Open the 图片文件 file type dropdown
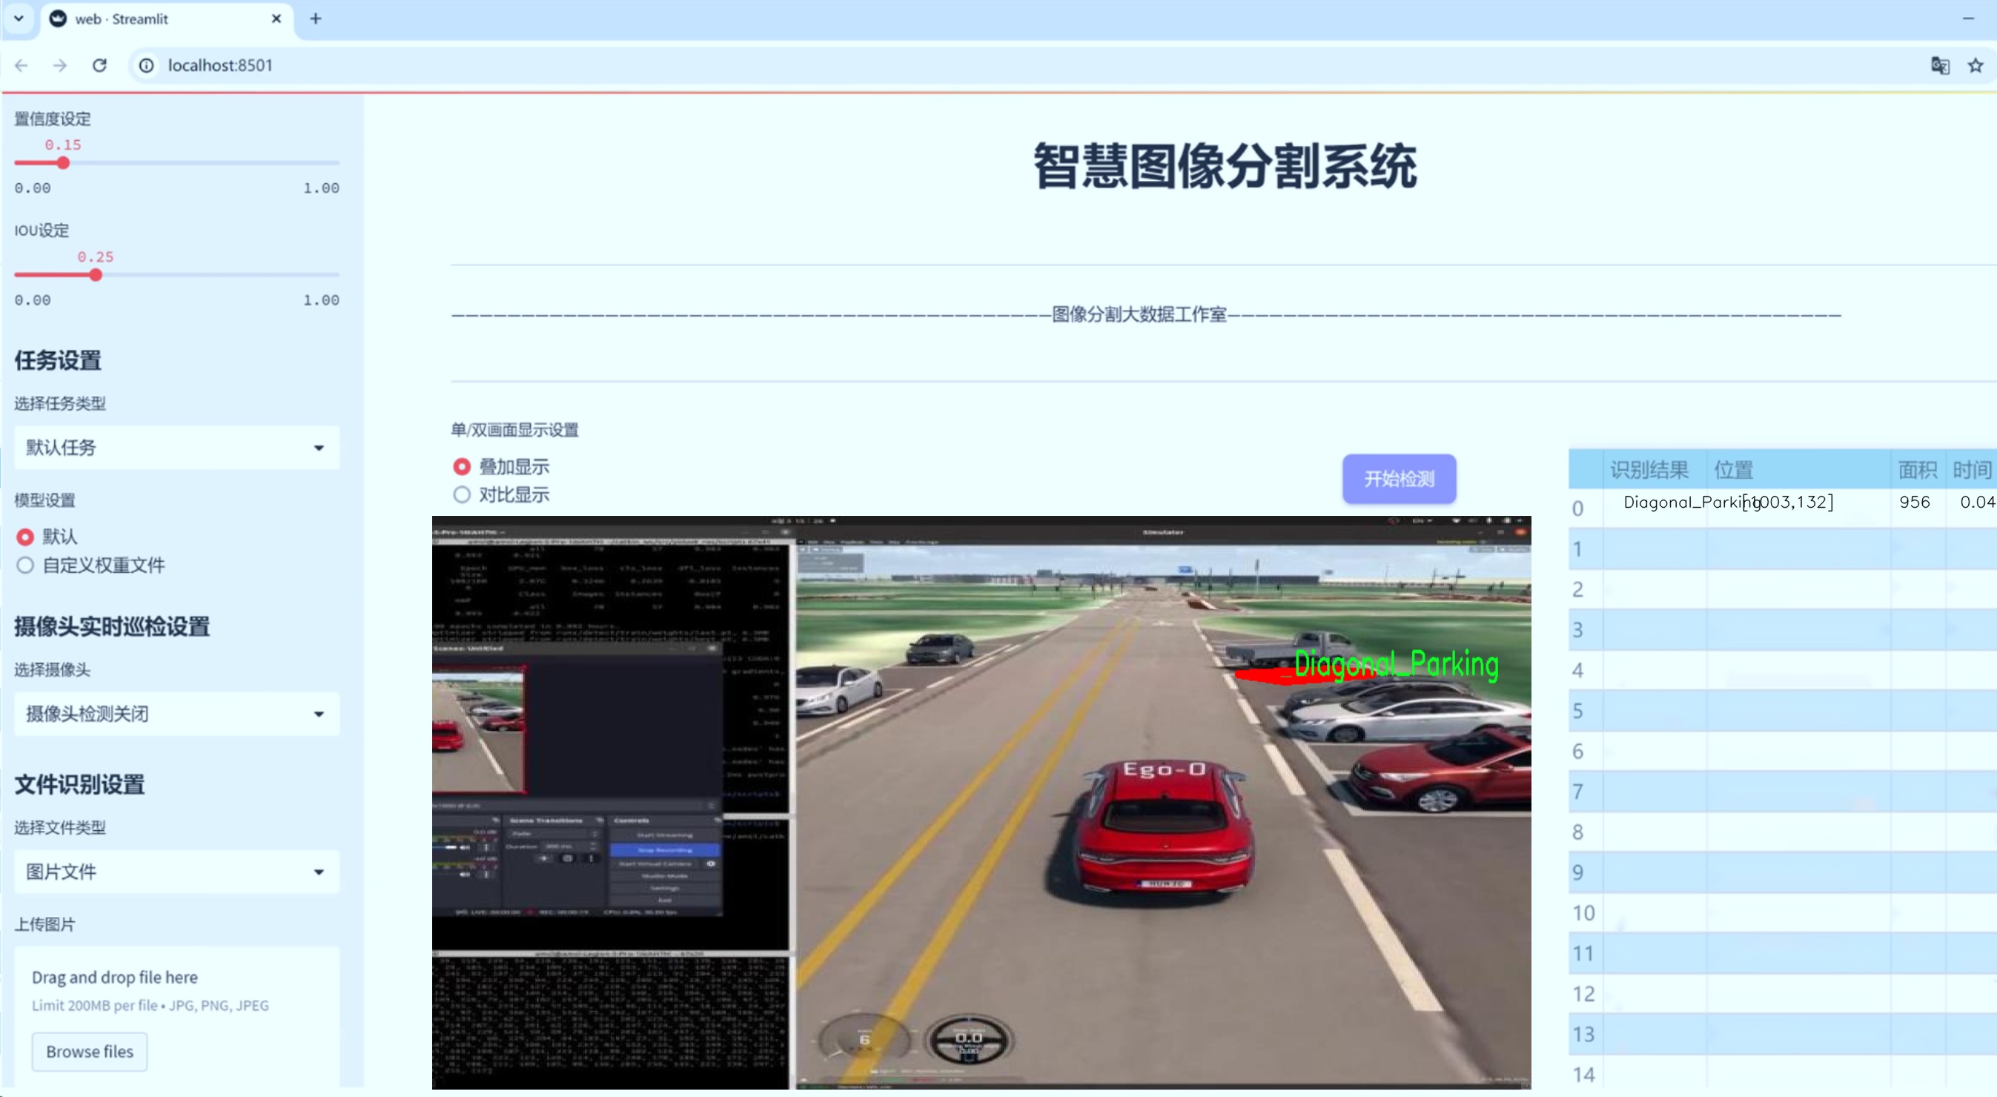1997x1097 pixels. coord(176,872)
